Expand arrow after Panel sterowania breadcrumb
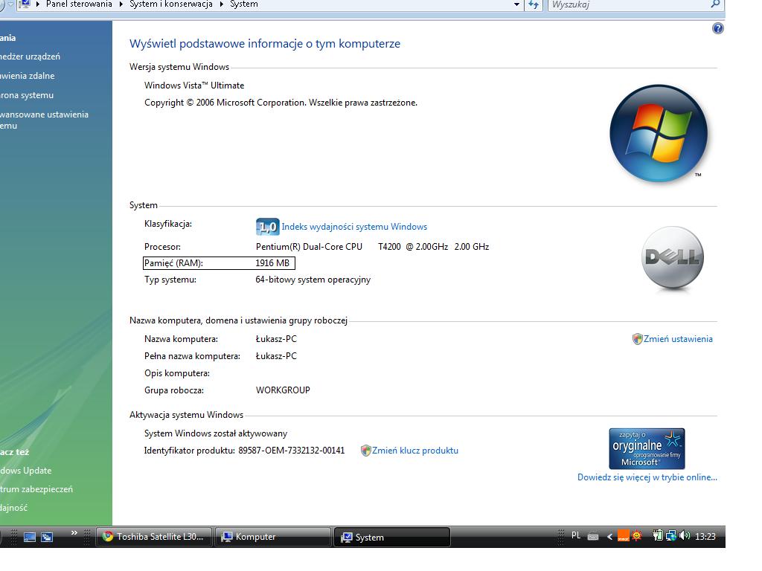The image size is (762, 571). pos(121,4)
